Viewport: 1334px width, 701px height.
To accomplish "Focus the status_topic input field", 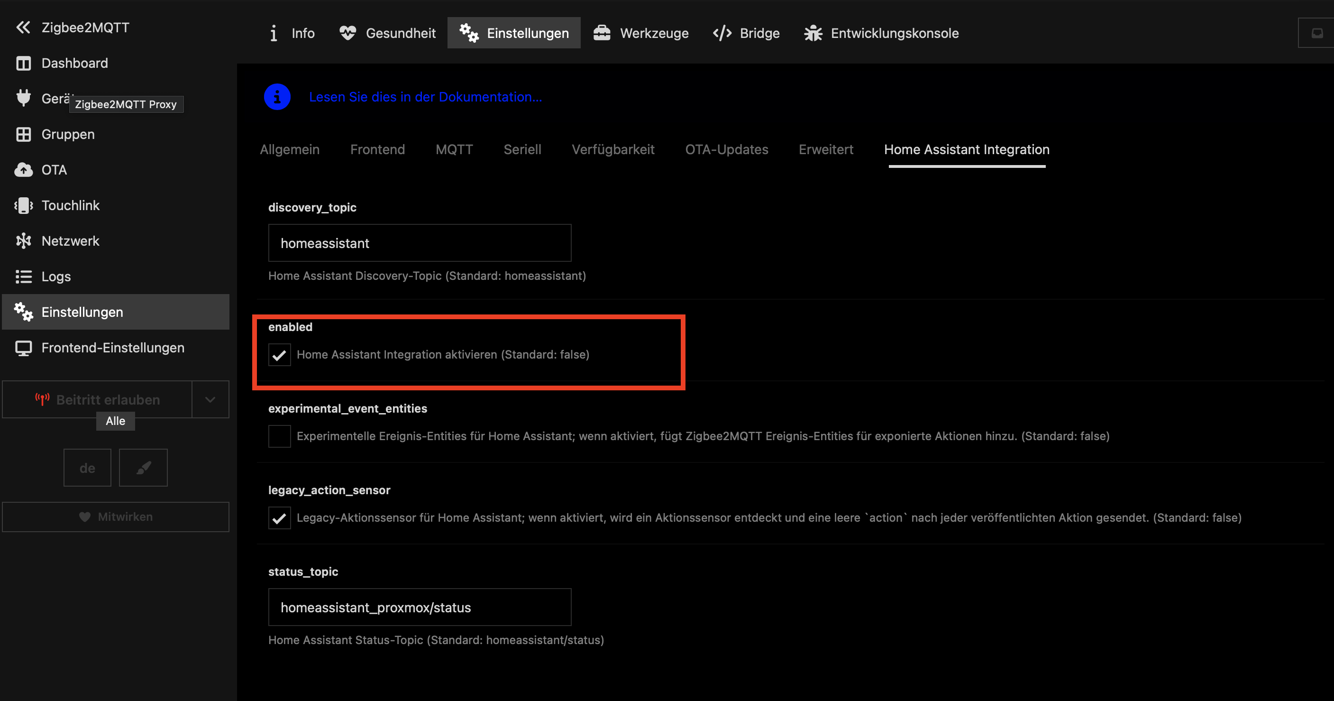I will point(420,607).
